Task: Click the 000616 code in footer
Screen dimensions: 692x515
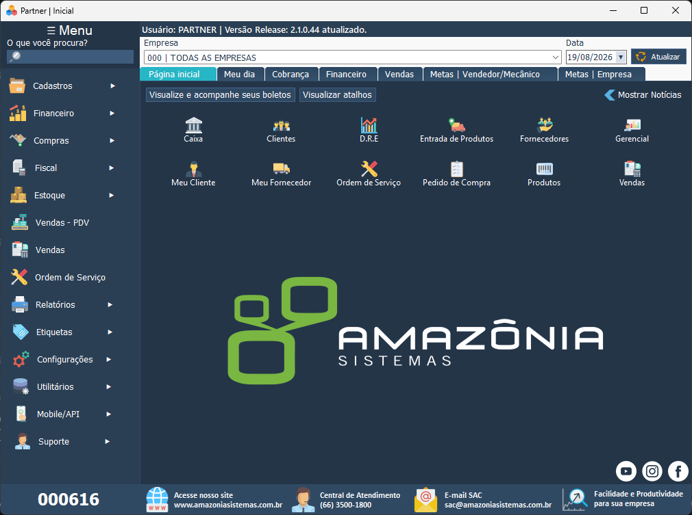Action: (69, 499)
